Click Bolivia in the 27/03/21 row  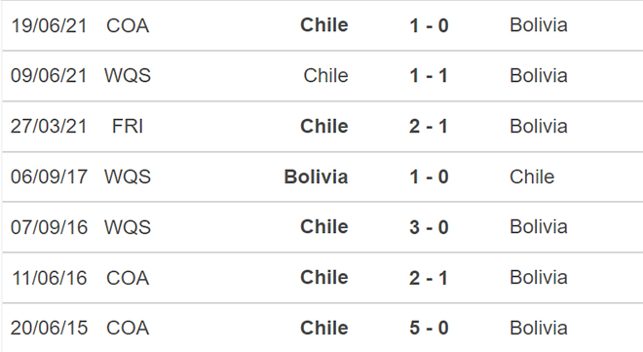[539, 126]
